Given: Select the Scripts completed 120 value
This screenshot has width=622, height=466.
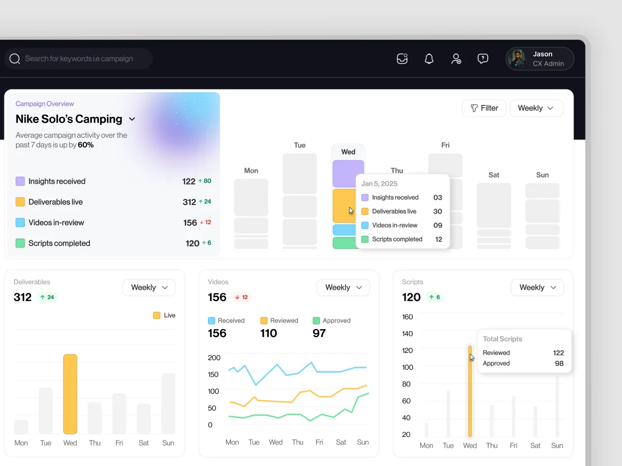Looking at the screenshot, I should click(x=192, y=243).
